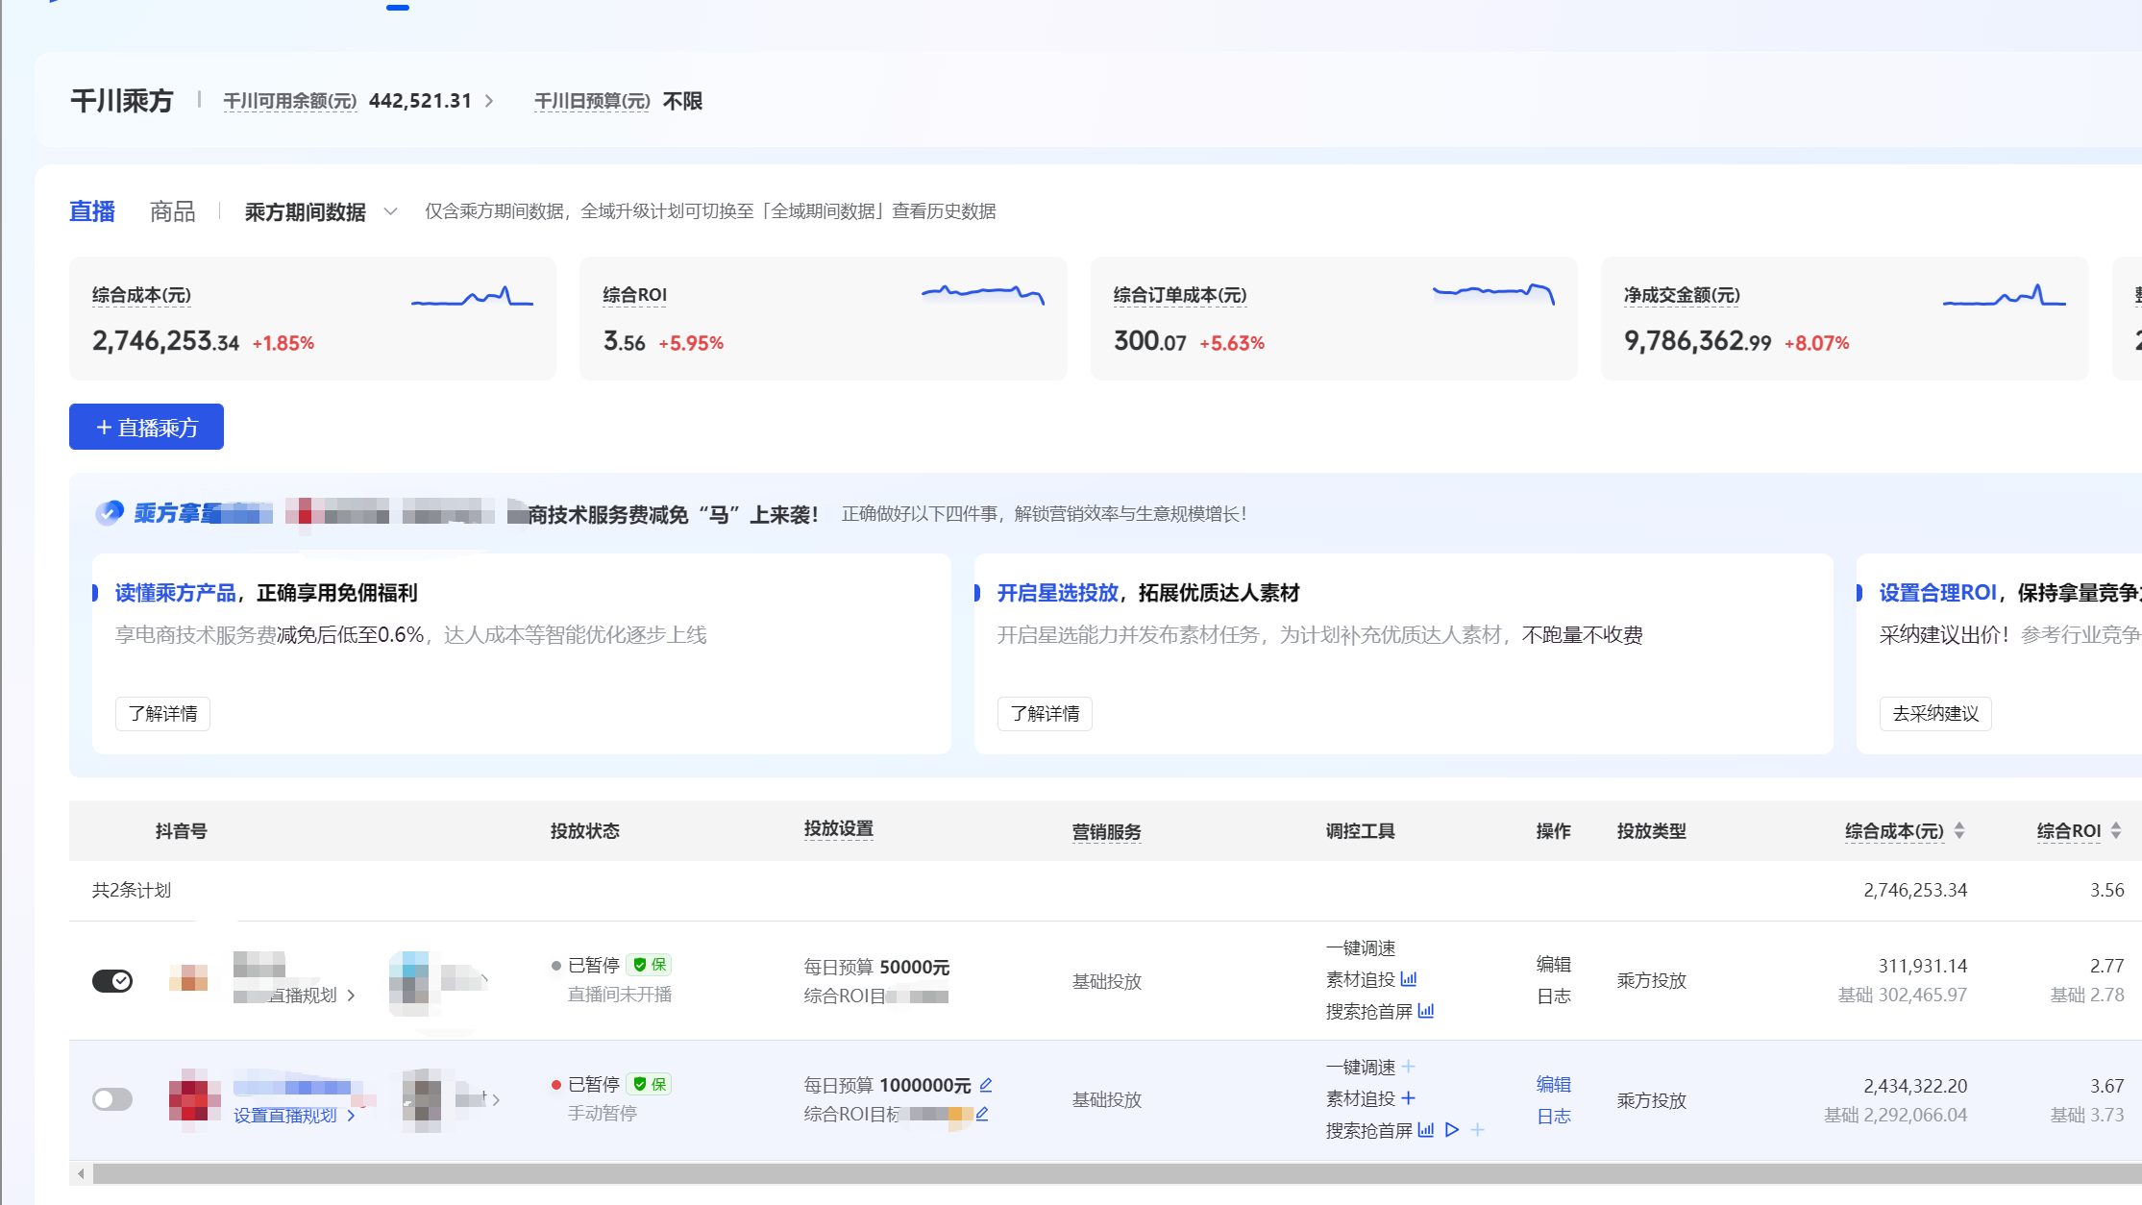The image size is (2142, 1205).
Task: Click the pencil icon next to 每日预算 1000000元
Action: tap(985, 1085)
